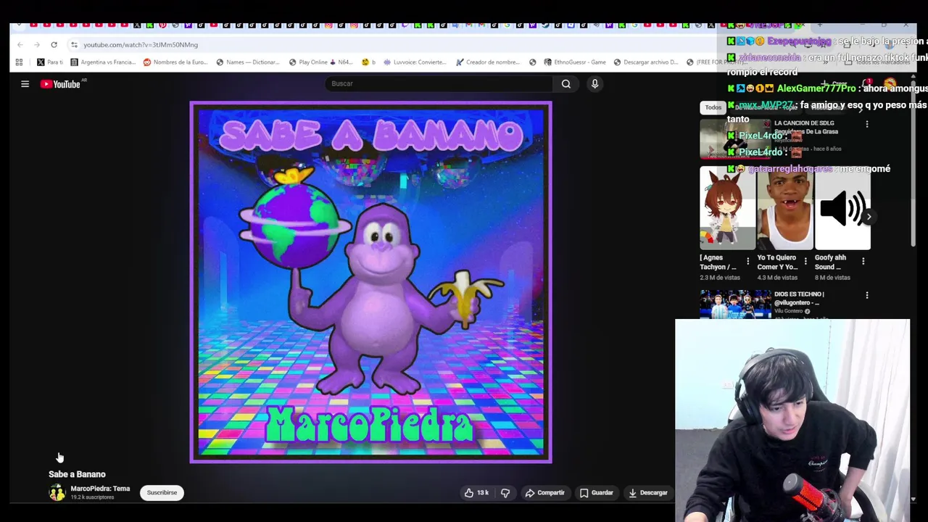This screenshot has height=522, width=928.
Task: Open the Agnes Tachyon short thumbnail
Action: (727, 208)
